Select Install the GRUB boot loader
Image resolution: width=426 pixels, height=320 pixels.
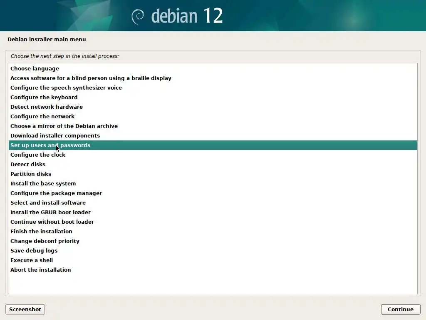pos(213,212)
